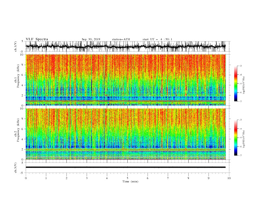Click time axis tick label '4'

pos(107,178)
